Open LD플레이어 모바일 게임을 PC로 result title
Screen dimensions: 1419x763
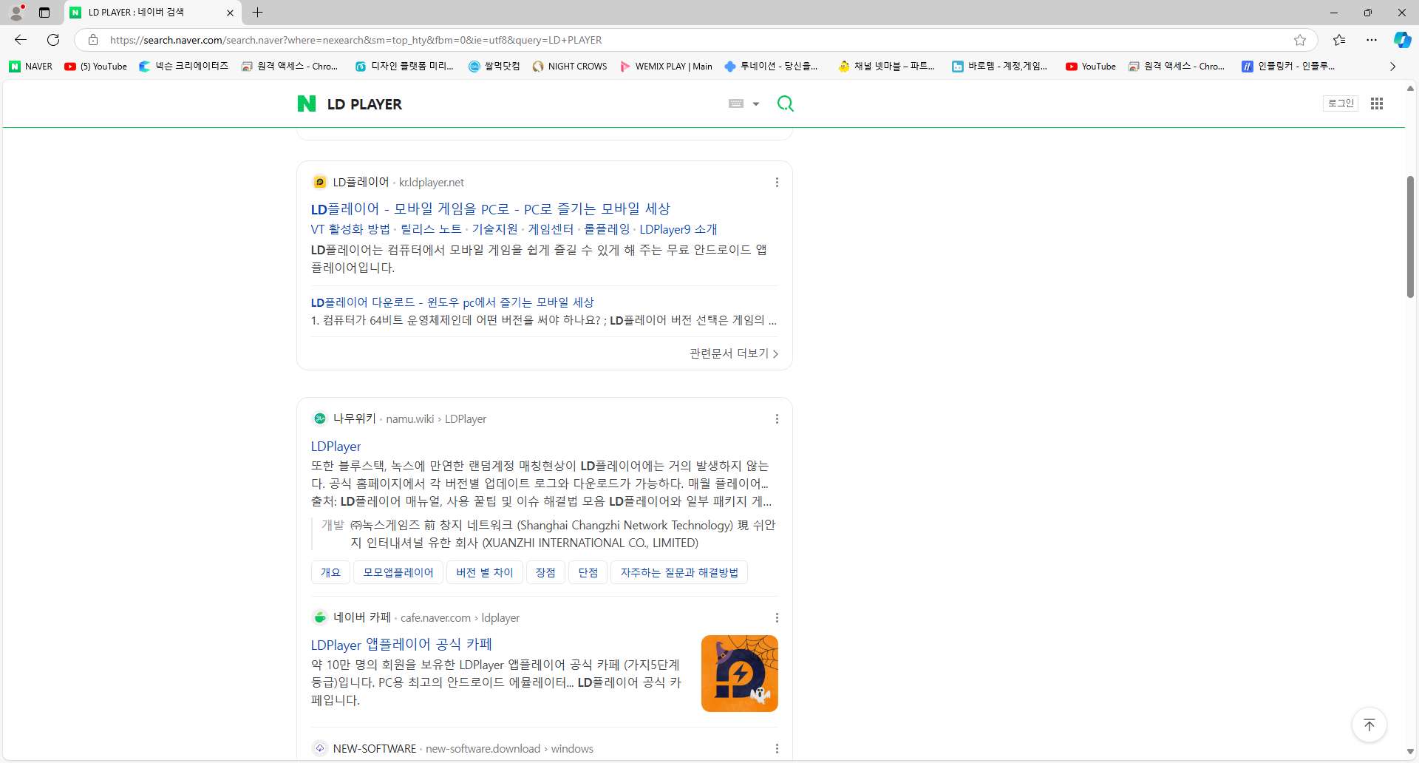[490, 209]
